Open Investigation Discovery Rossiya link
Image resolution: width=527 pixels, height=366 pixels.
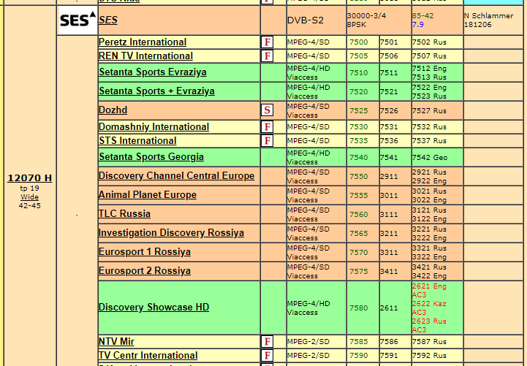point(172,233)
